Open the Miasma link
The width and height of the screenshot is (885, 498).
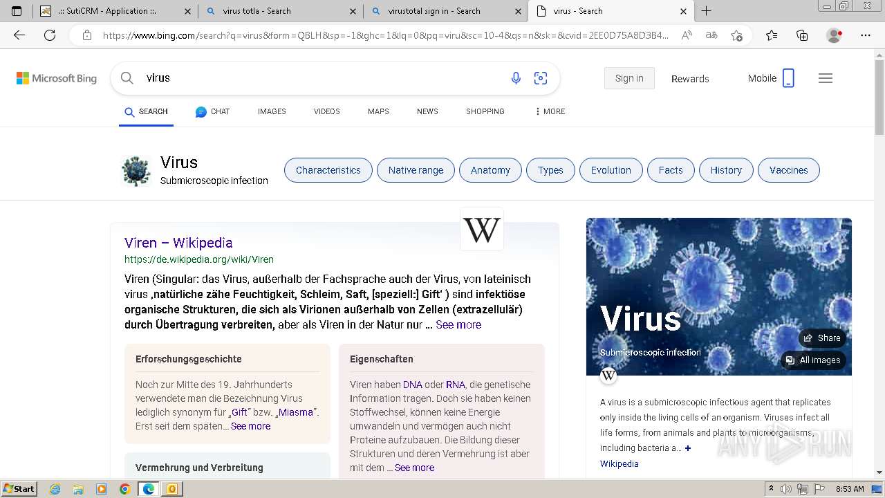296,412
